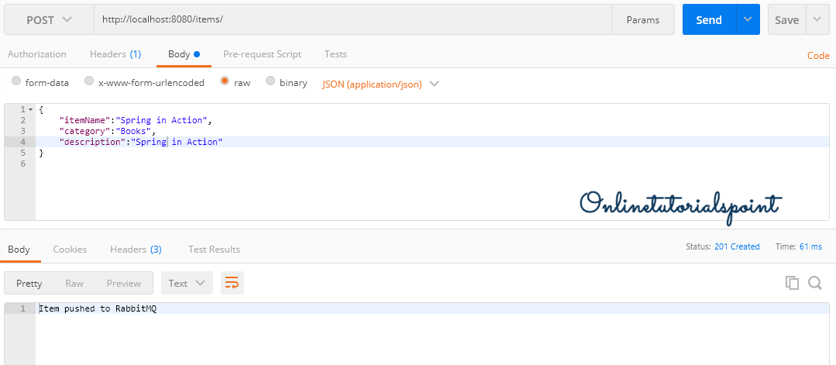Click the blue Send button
836x365 pixels.
point(708,20)
